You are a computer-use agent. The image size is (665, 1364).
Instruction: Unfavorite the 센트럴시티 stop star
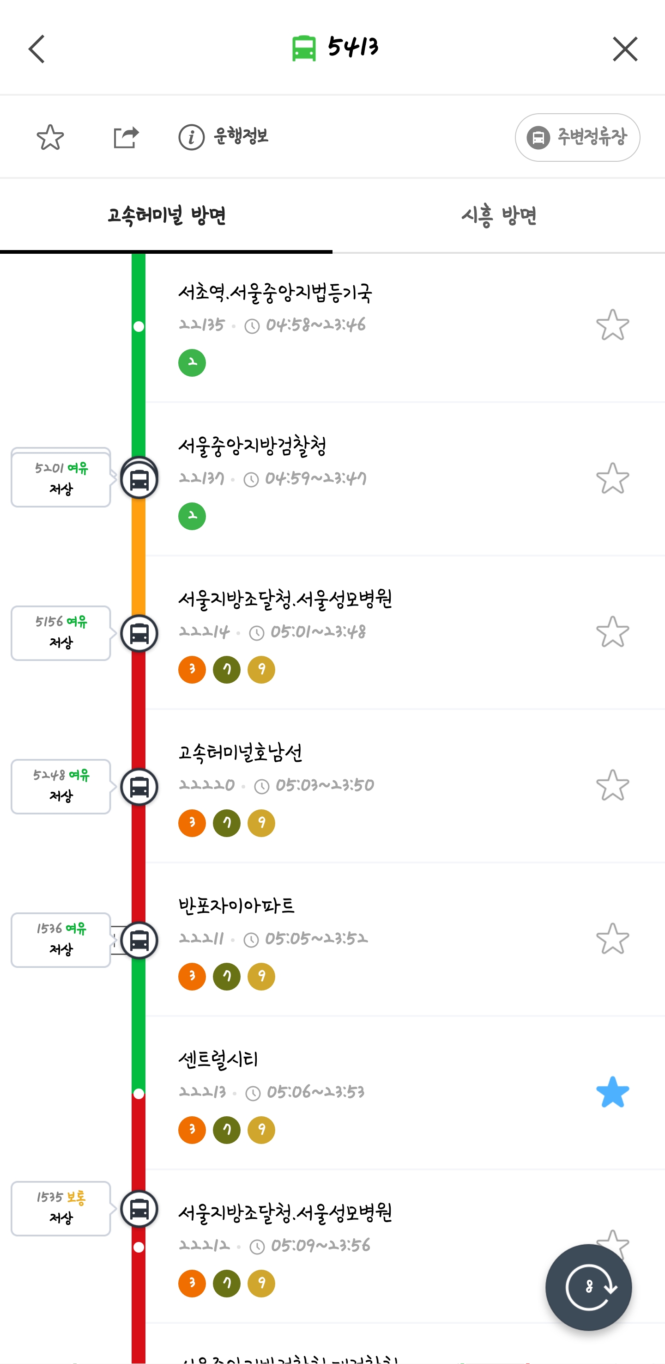tap(612, 1092)
